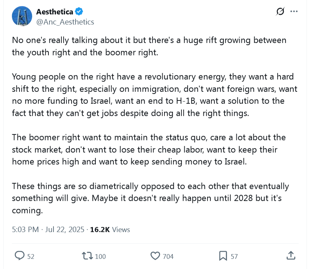Screen dimensions: 312x269
Task: Click the reply speech bubble icon
Action: pos(19,256)
